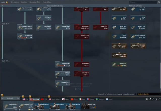Collapse the Rank VIII section
The height and width of the screenshot is (111, 161).
[x=6, y=61]
